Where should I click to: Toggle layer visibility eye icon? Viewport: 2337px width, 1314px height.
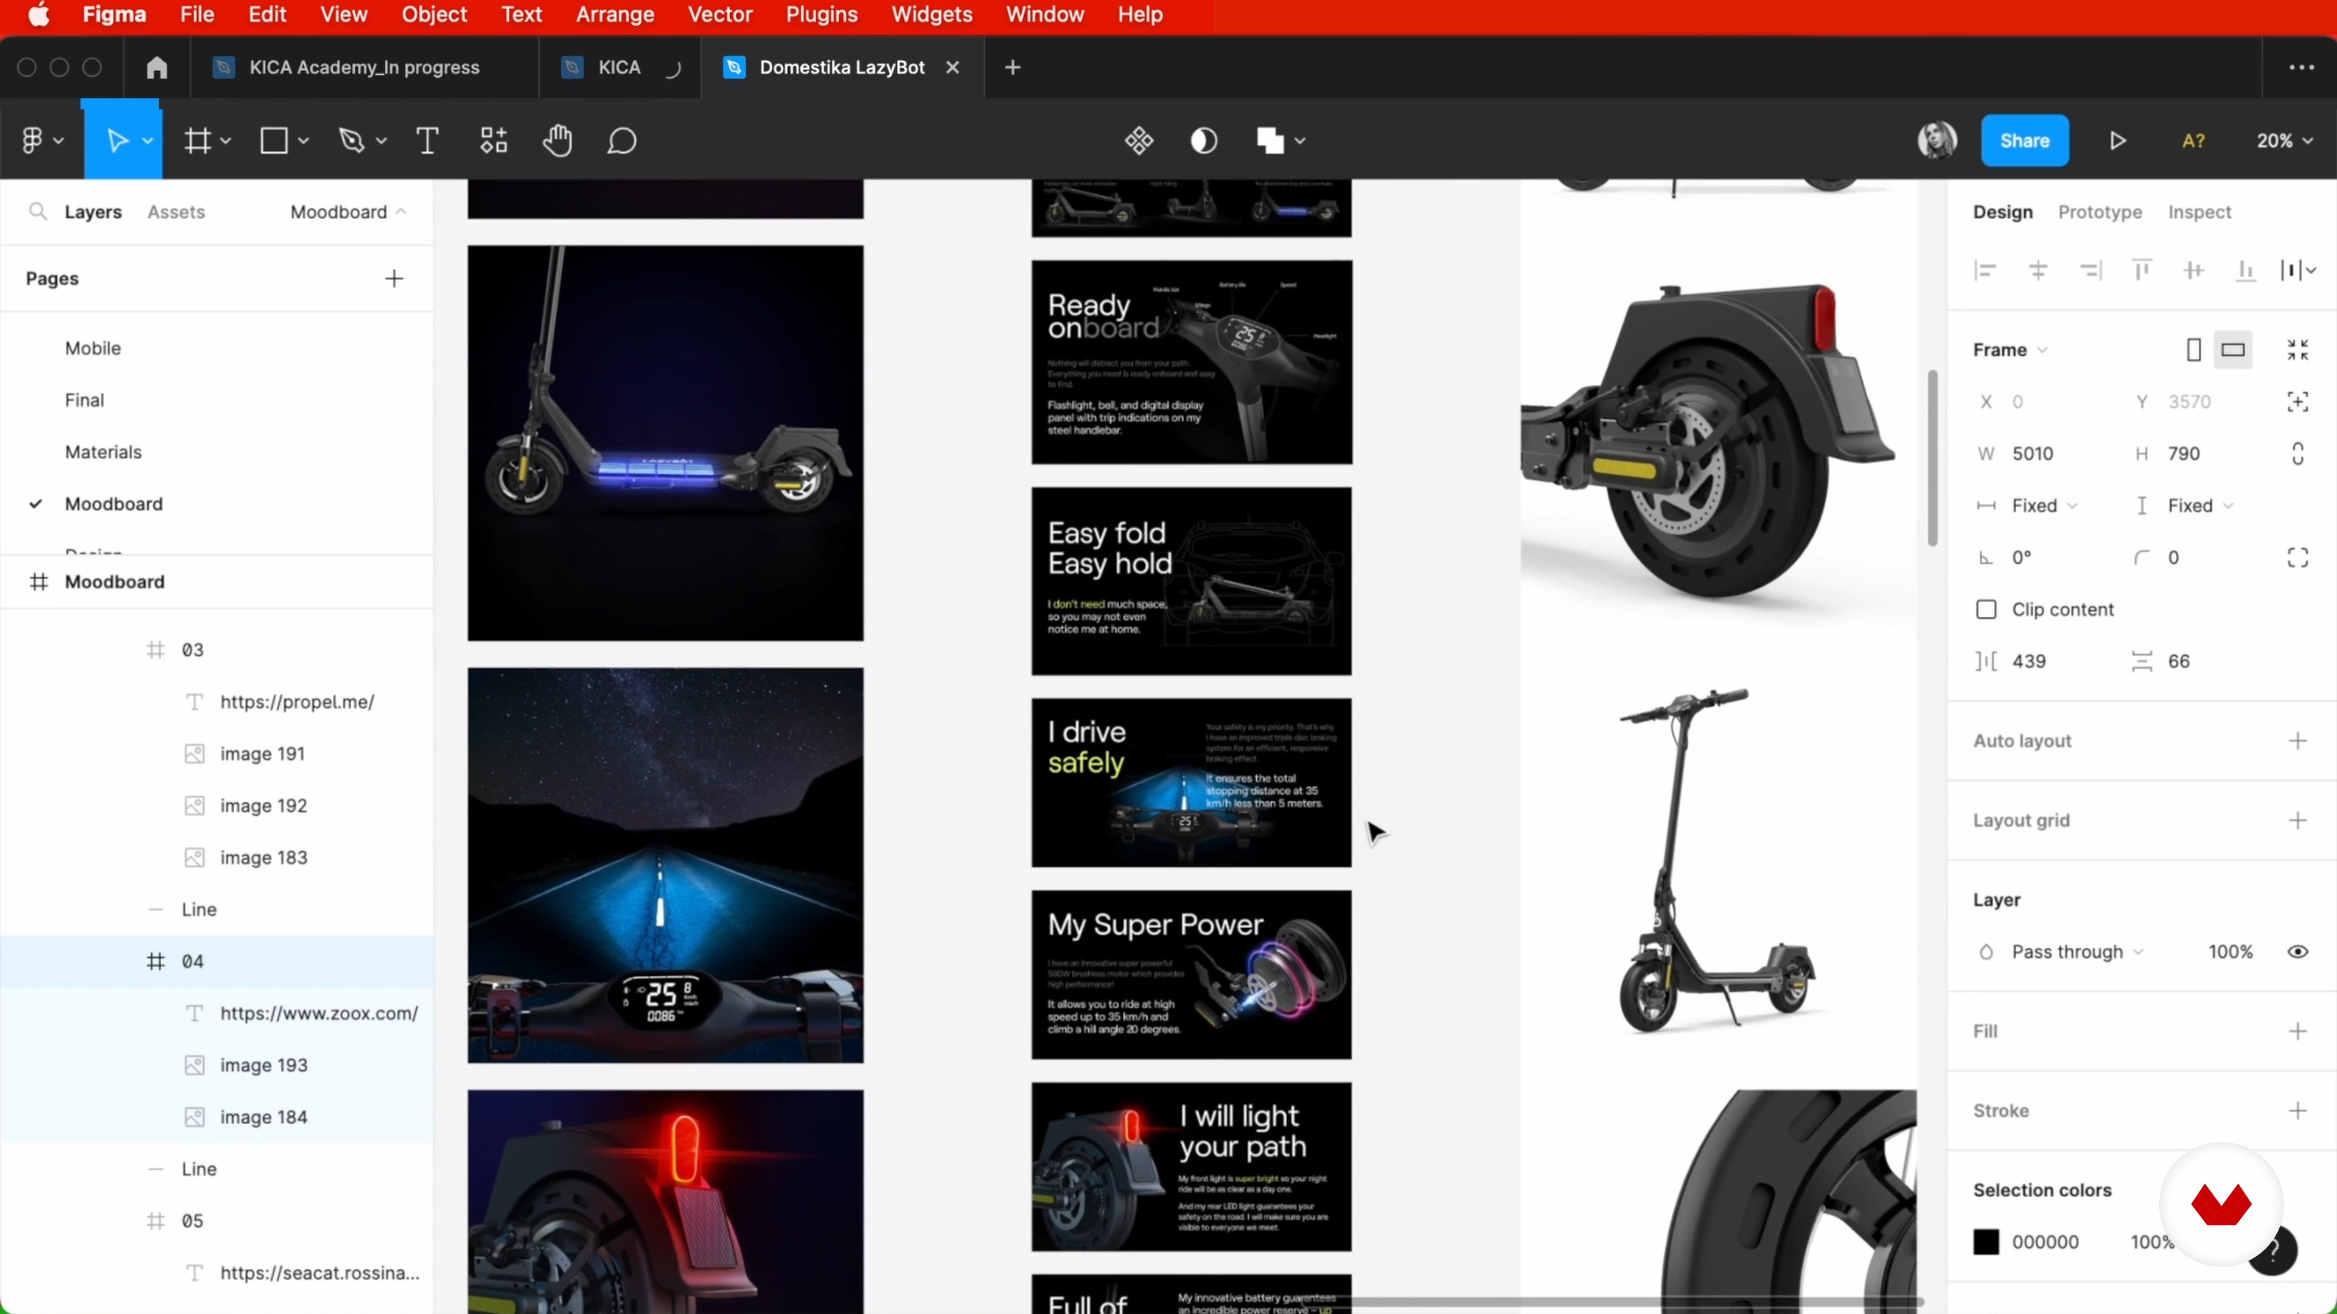[2297, 951]
